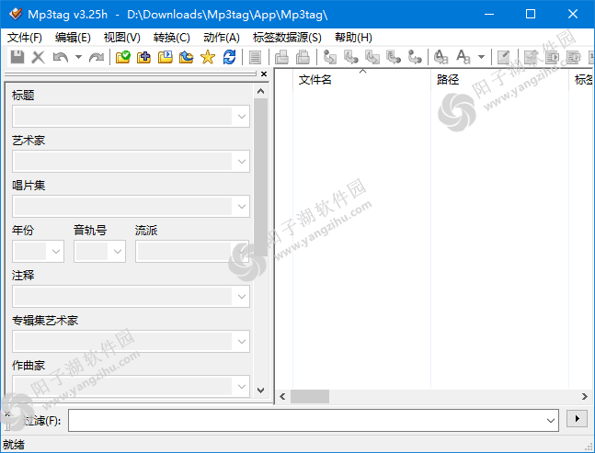This screenshot has height=453, width=595.
Task: Click inside the 流派 input field
Action: (x=185, y=252)
